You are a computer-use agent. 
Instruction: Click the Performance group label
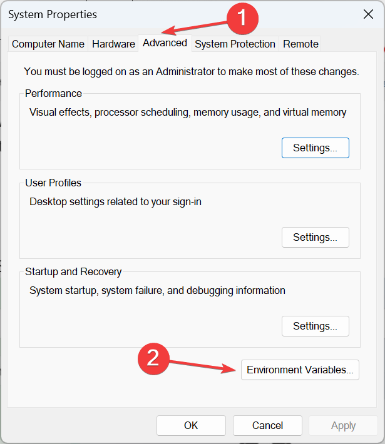(x=53, y=93)
